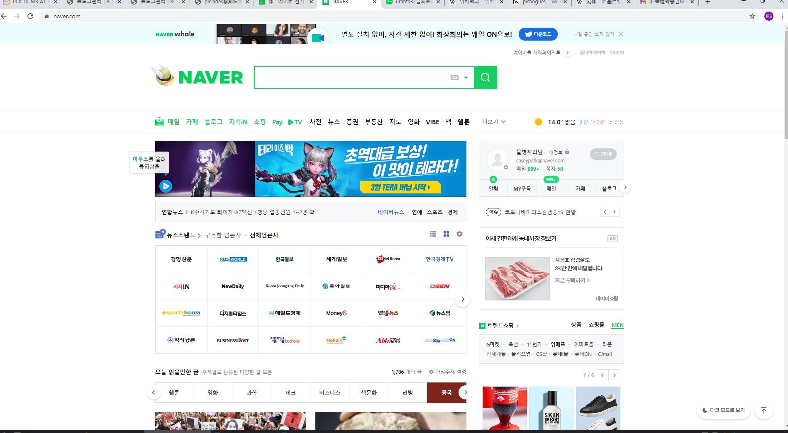This screenshot has height=433, width=788.
Task: Open 관심주제 설정 settings
Action: (447, 372)
